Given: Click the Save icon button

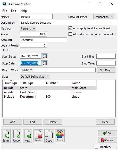Looking at the screenshot, I should point(6,136).
